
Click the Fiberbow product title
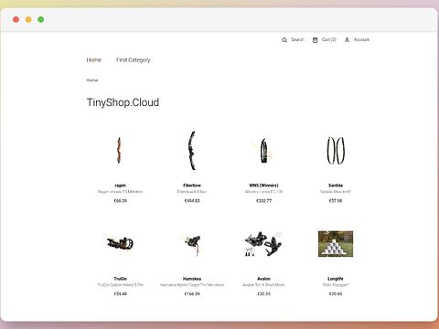tap(192, 186)
